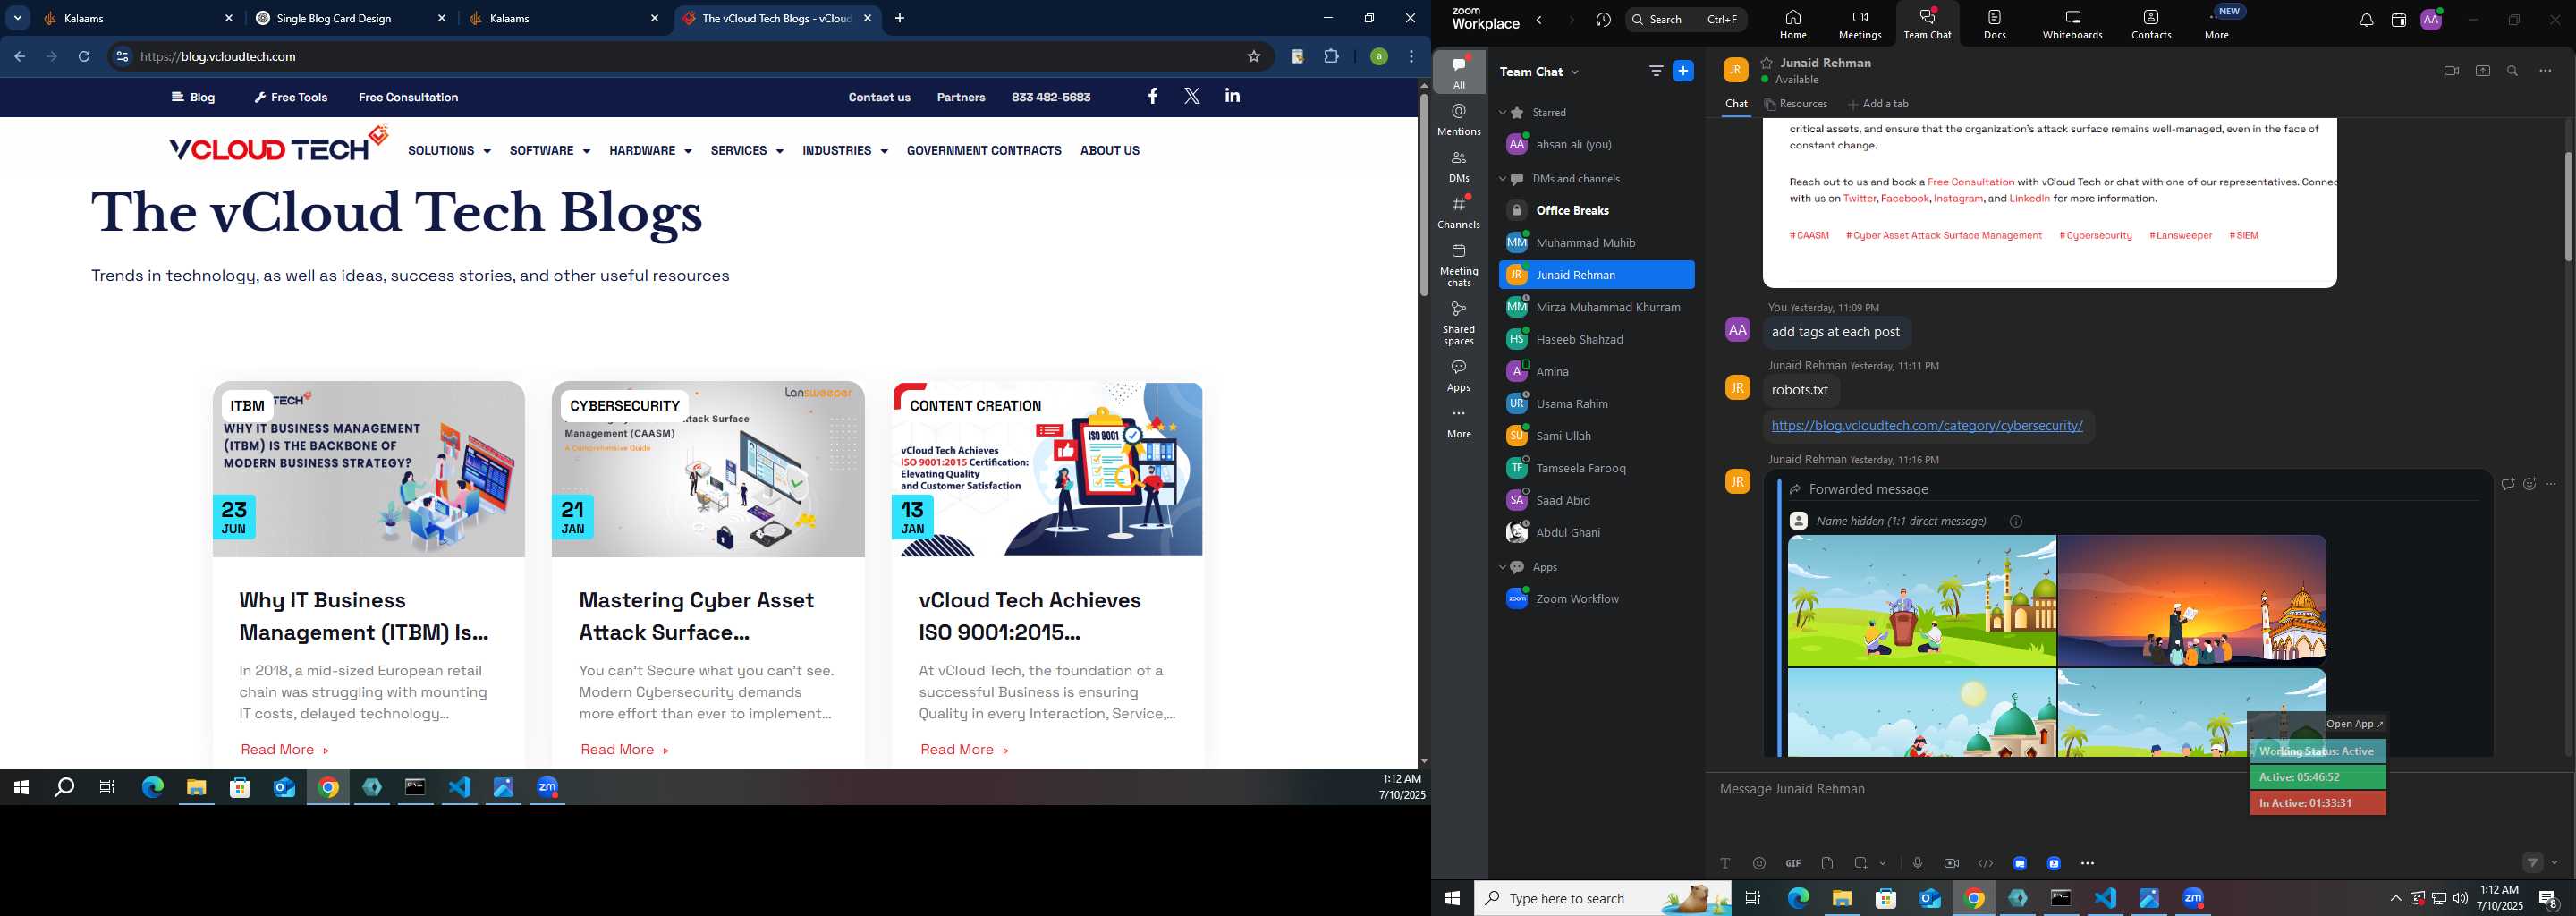Open Contacts in Zoom Workplace
The image size is (2576, 916).
click(x=2151, y=24)
